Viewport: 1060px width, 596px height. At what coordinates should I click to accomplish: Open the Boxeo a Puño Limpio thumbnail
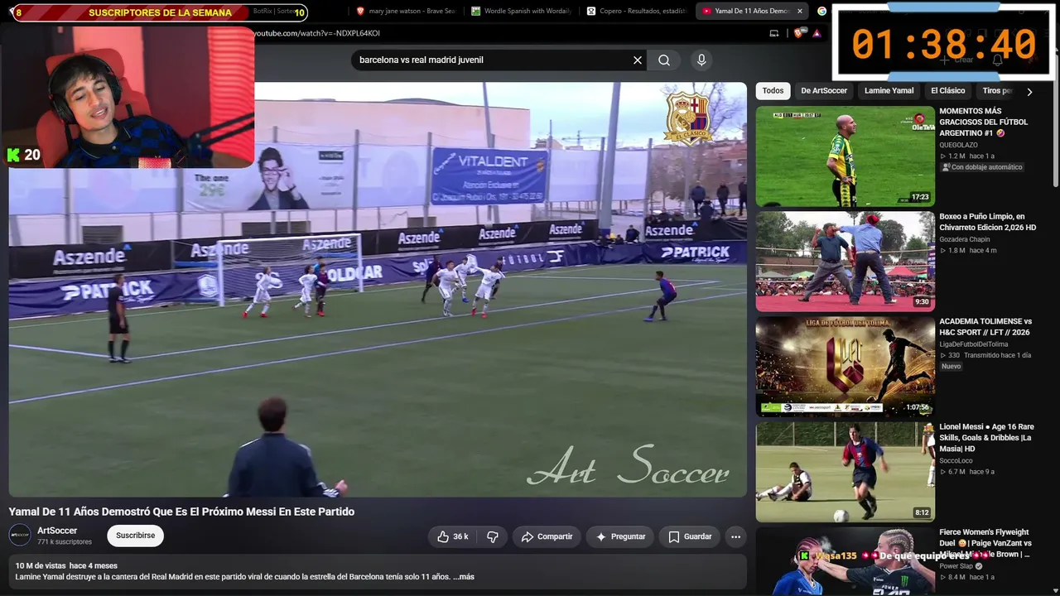pos(845,261)
